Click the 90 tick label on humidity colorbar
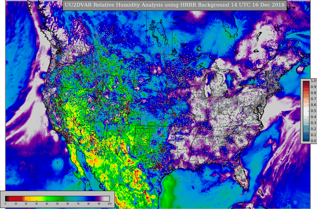 (x=99, y=204)
